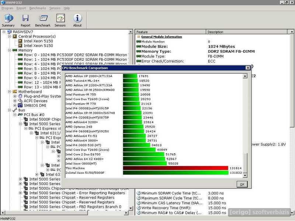Select Intel 5000 Series Chipset FBD Registers Branch 0
This screenshot has height=221, width=295.
pos(75,207)
